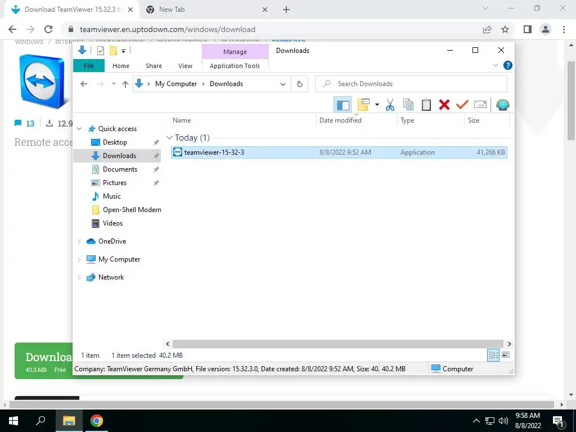Open Open-Shell Modern folder

pyautogui.click(x=132, y=210)
